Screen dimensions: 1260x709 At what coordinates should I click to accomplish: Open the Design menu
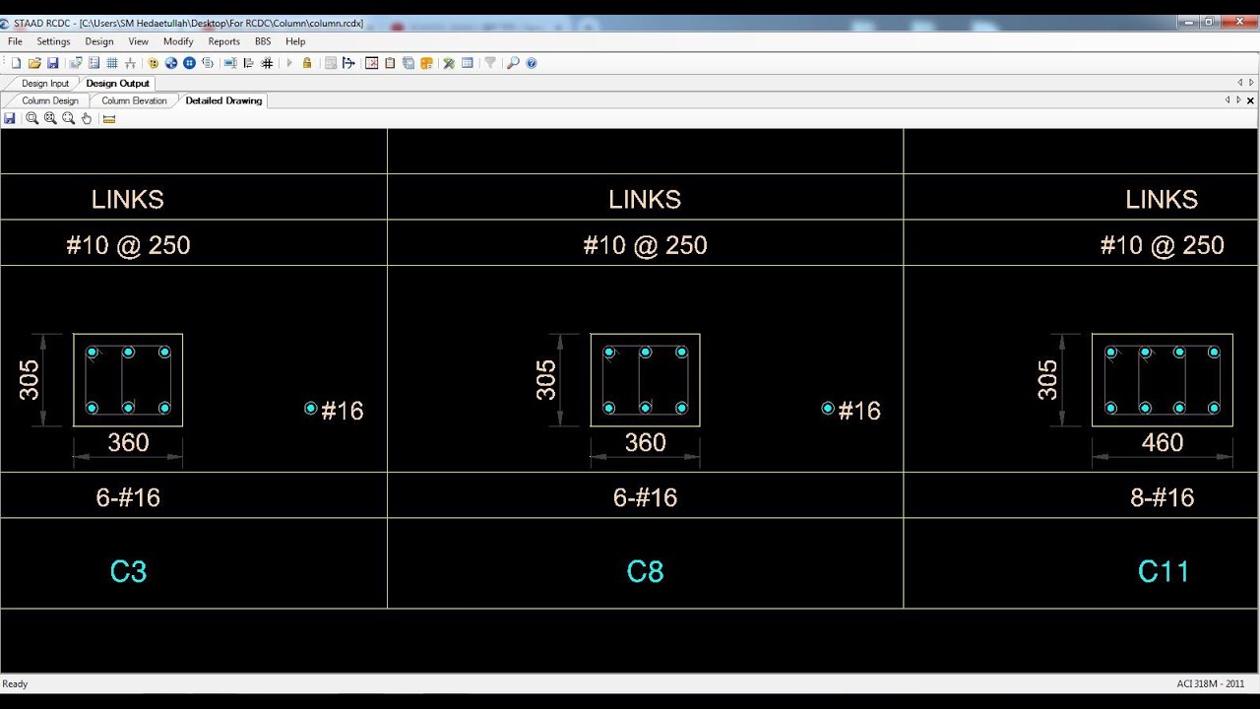coord(99,41)
